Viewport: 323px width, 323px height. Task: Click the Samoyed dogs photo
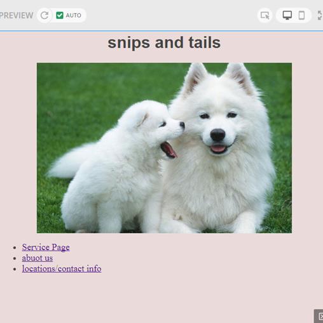click(x=164, y=148)
